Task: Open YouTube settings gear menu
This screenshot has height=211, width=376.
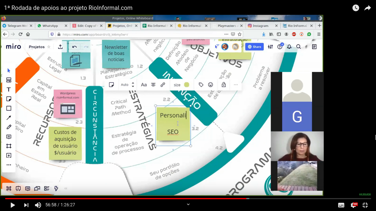Action: 353,205
